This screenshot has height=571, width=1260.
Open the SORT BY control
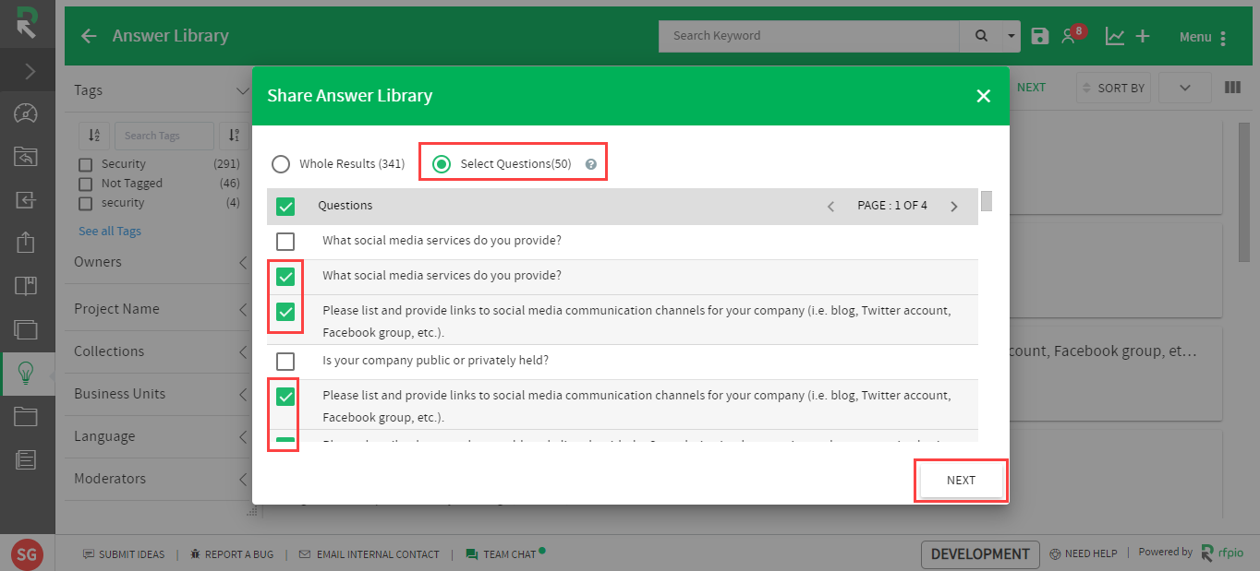pyautogui.click(x=1114, y=88)
